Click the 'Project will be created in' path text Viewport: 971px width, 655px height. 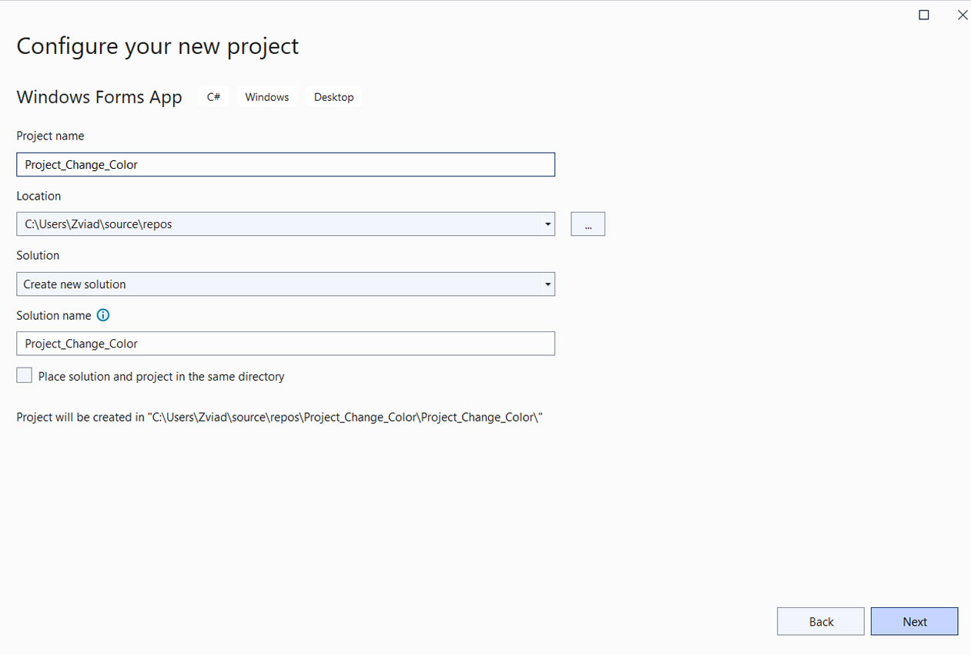click(280, 418)
